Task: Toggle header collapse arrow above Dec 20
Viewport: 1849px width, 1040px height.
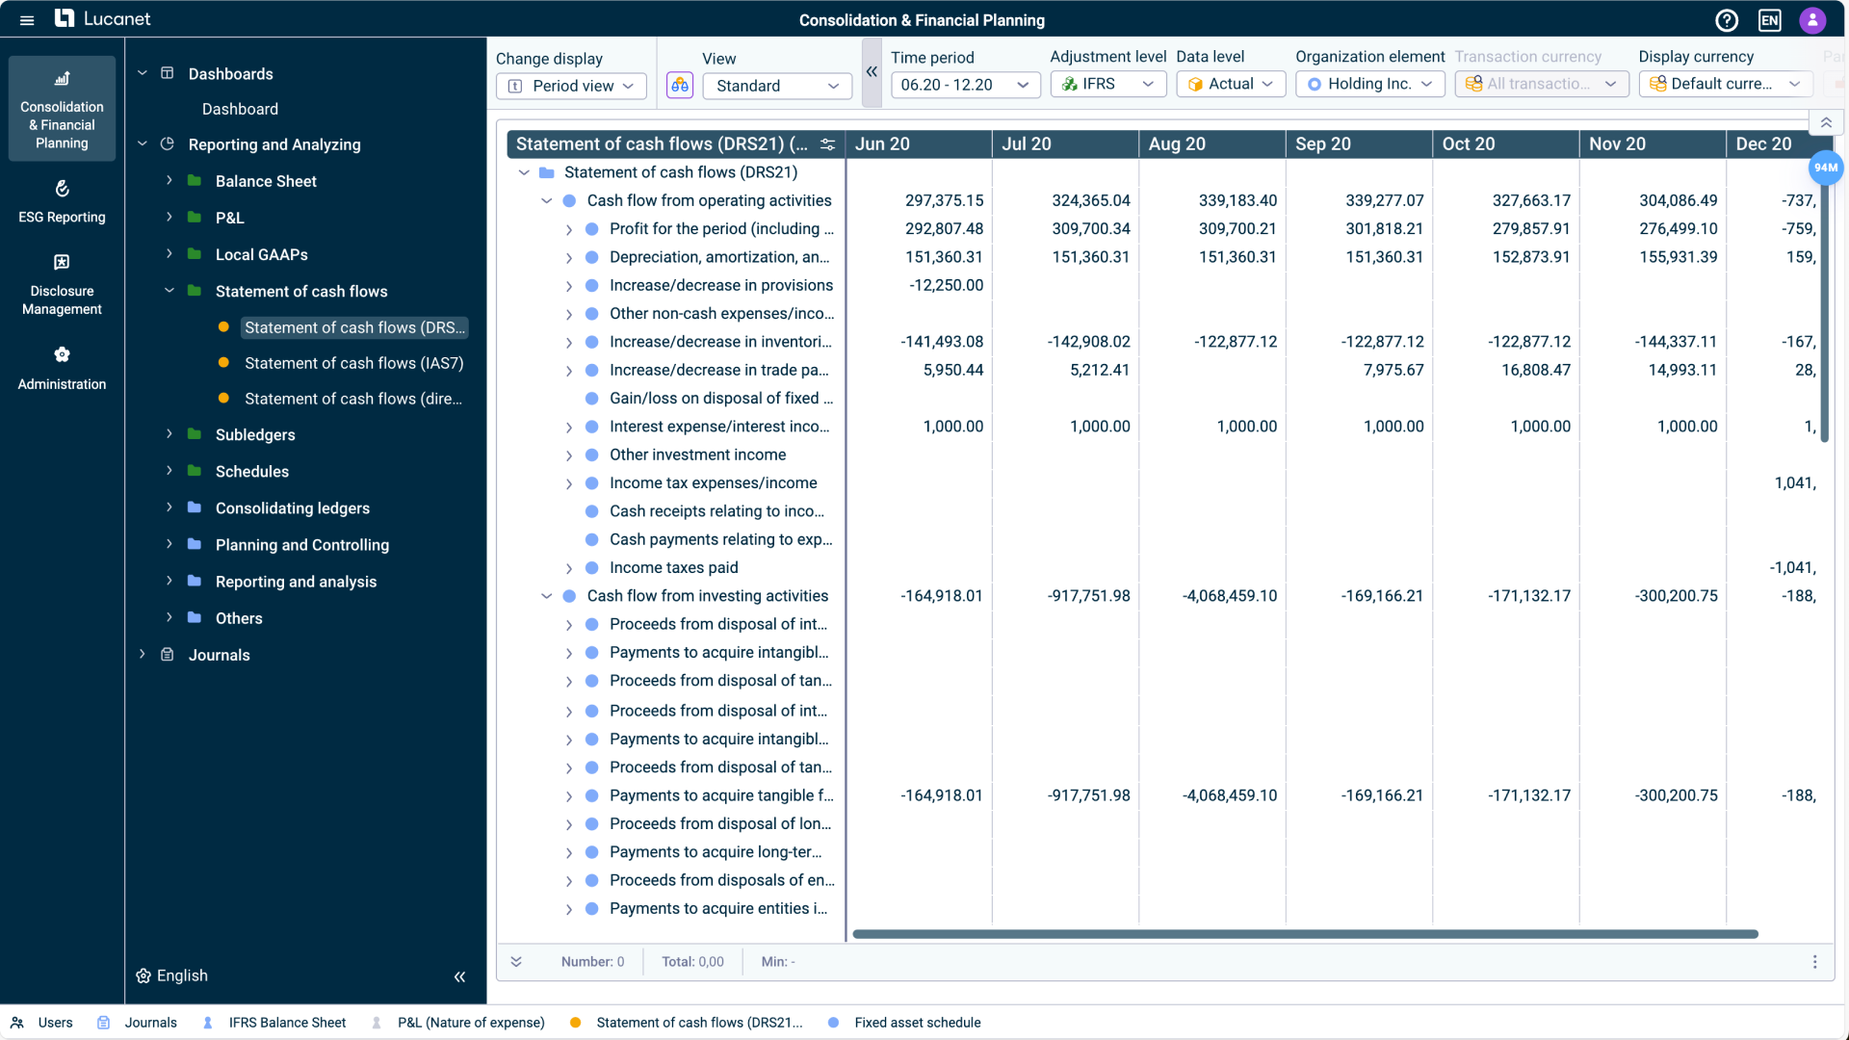Action: click(x=1826, y=123)
